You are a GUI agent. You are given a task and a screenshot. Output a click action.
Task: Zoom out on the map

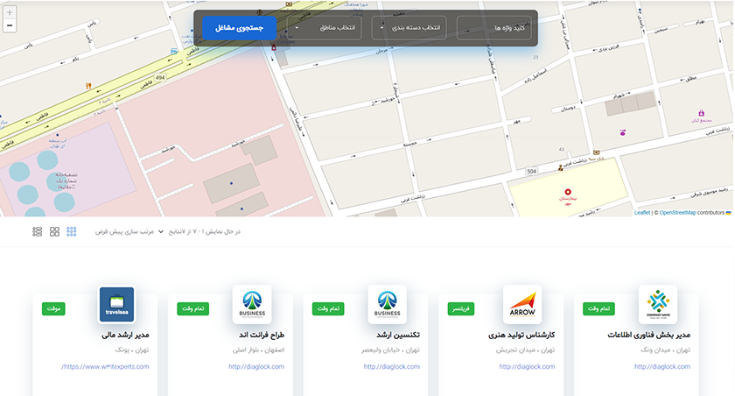tap(10, 26)
